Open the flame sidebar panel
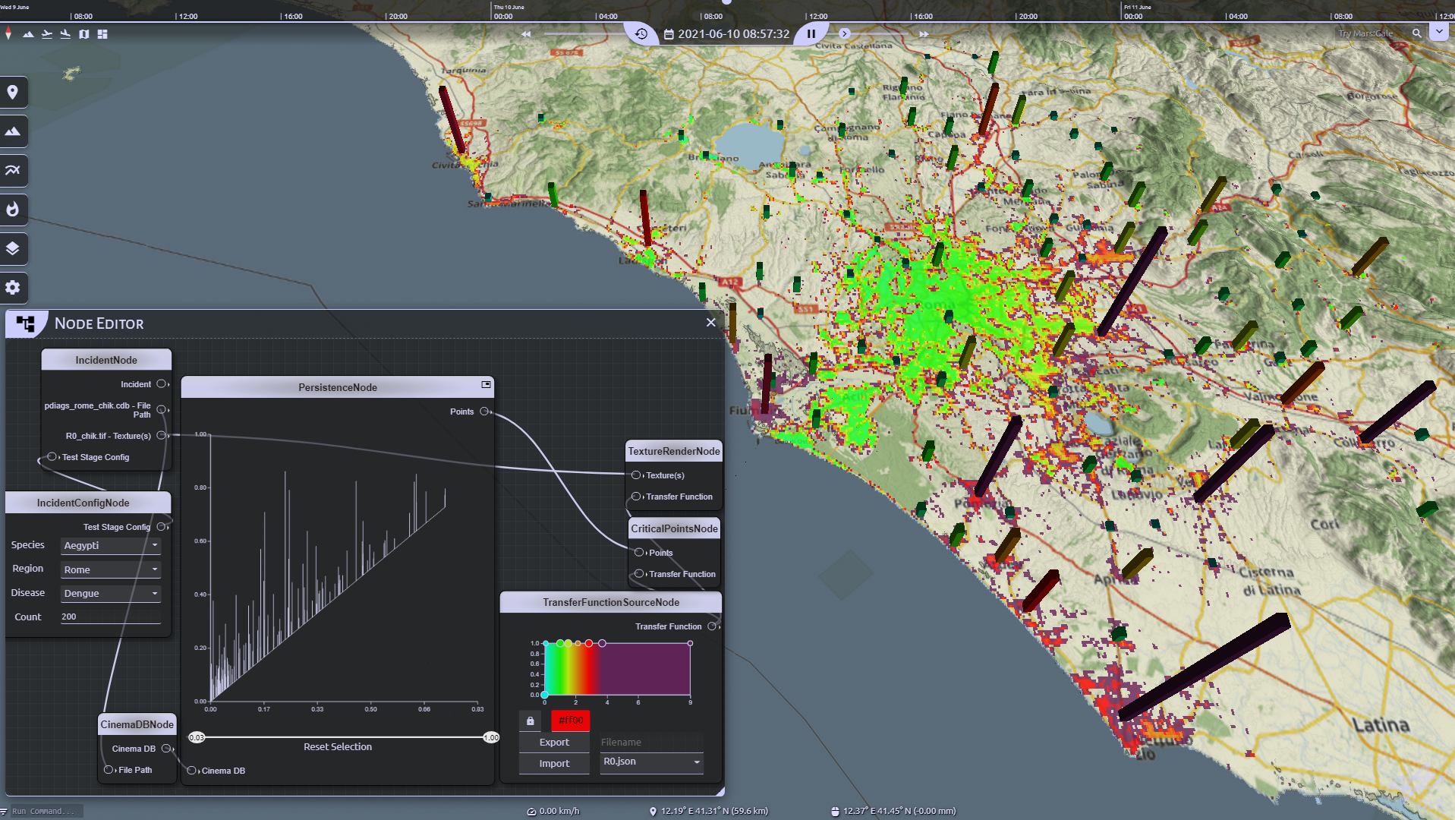Screen dimensions: 1455x820 [13, 210]
